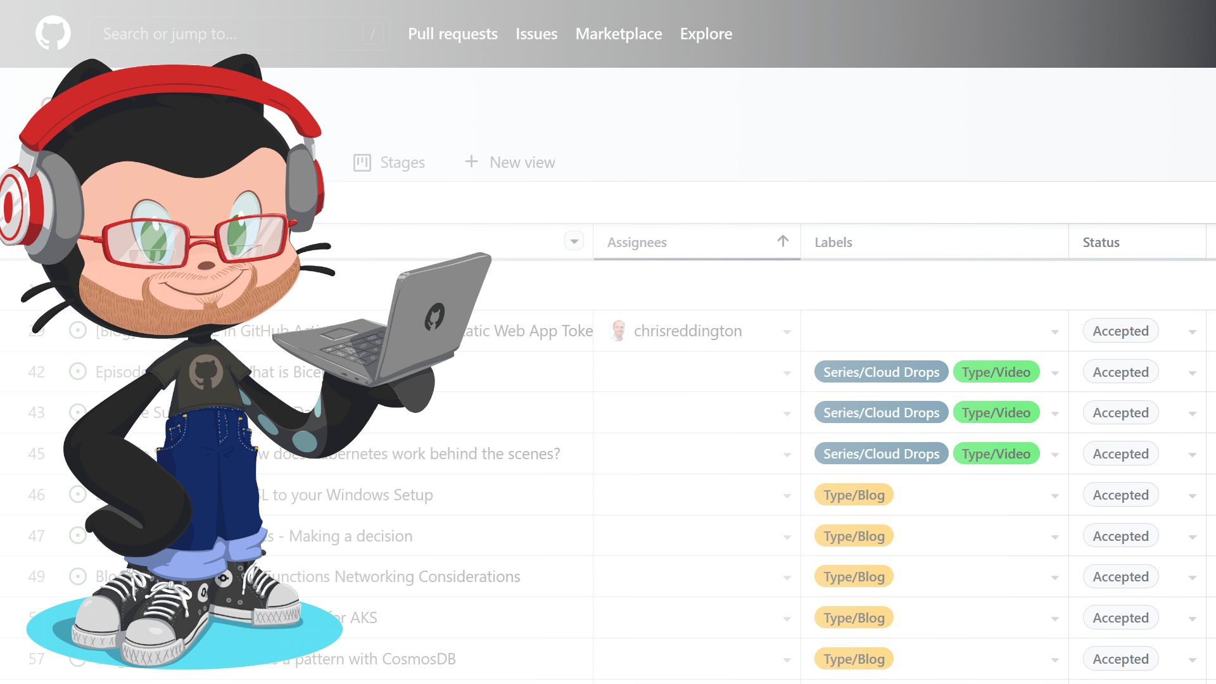This screenshot has height=684, width=1216.
Task: Click the Issues navigation icon
Action: point(535,34)
